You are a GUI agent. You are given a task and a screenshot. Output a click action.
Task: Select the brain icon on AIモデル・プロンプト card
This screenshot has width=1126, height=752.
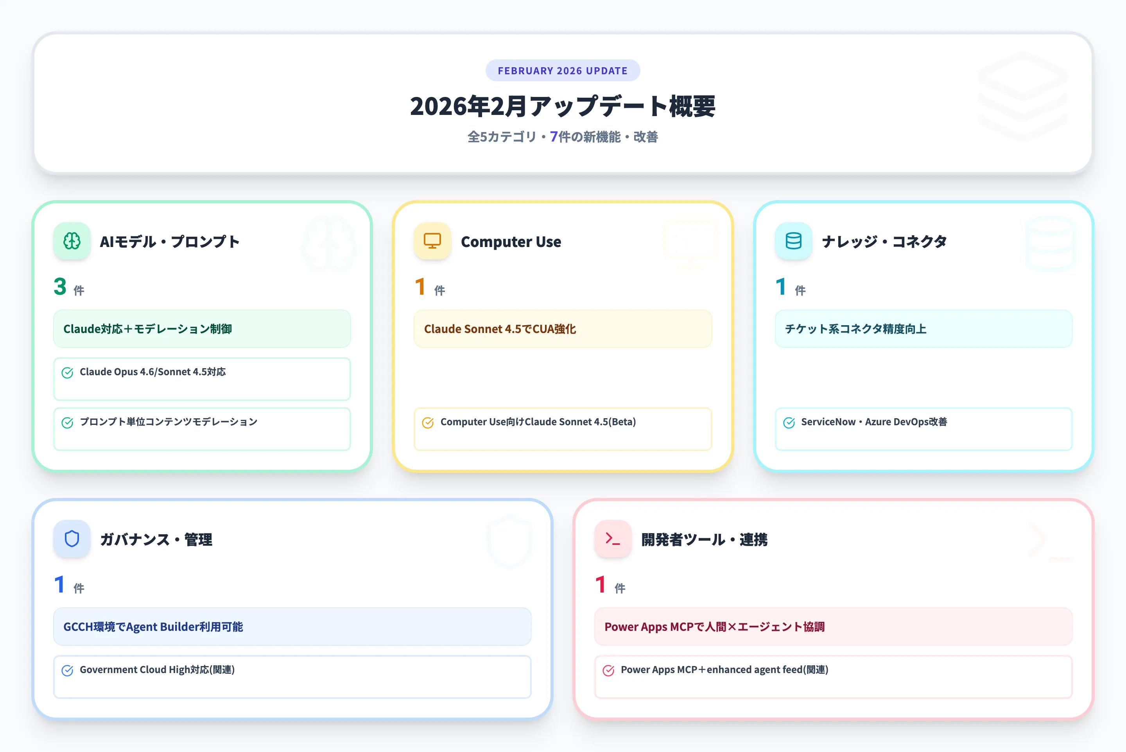pyautogui.click(x=72, y=241)
